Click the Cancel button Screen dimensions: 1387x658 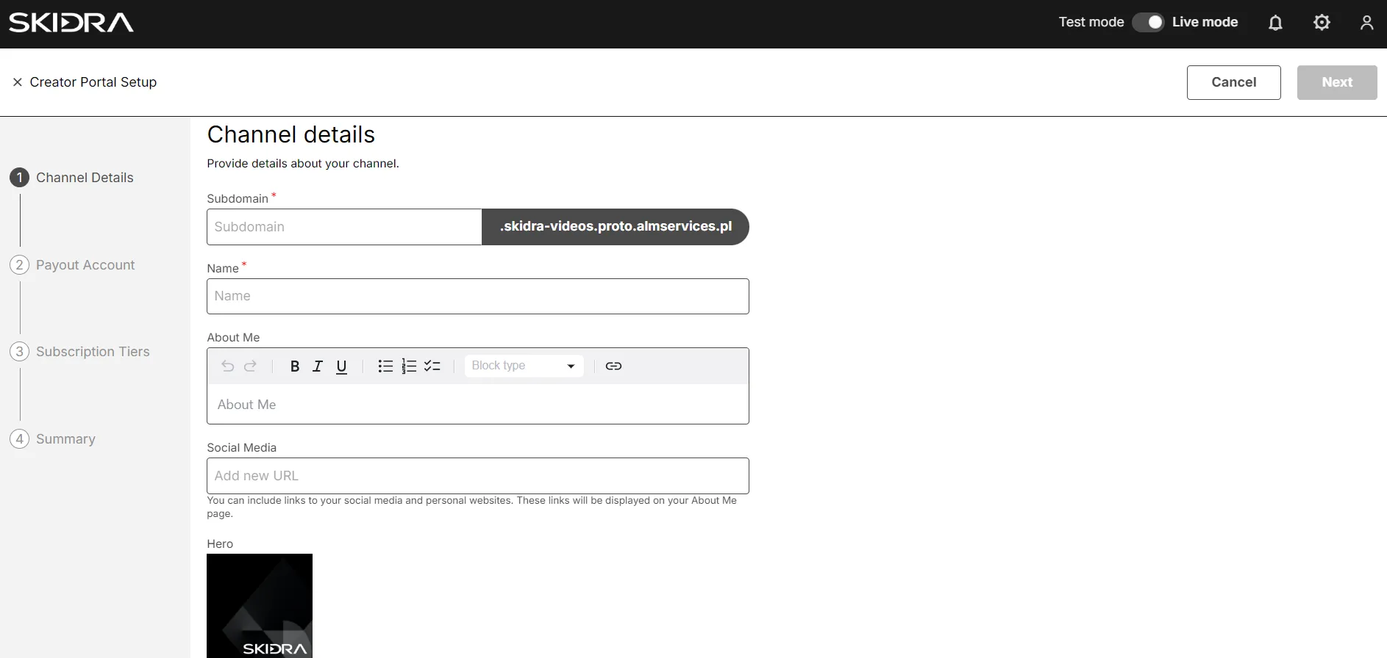[1234, 82]
